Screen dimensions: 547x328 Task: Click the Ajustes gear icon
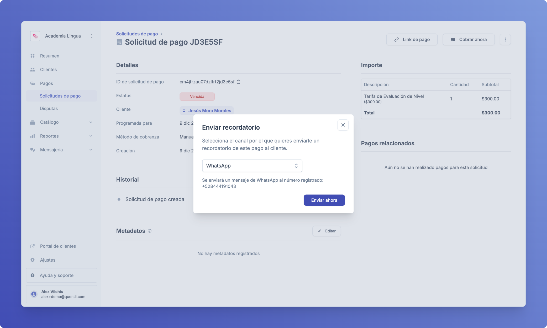pos(33,260)
